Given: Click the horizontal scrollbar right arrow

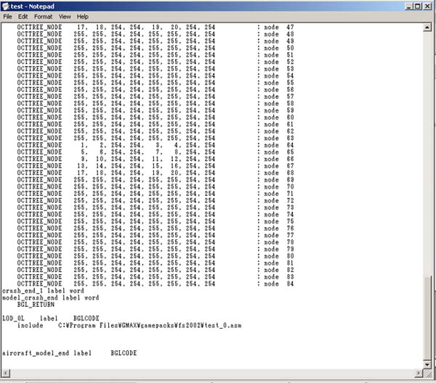Looking at the screenshot, I should [x=419, y=374].
